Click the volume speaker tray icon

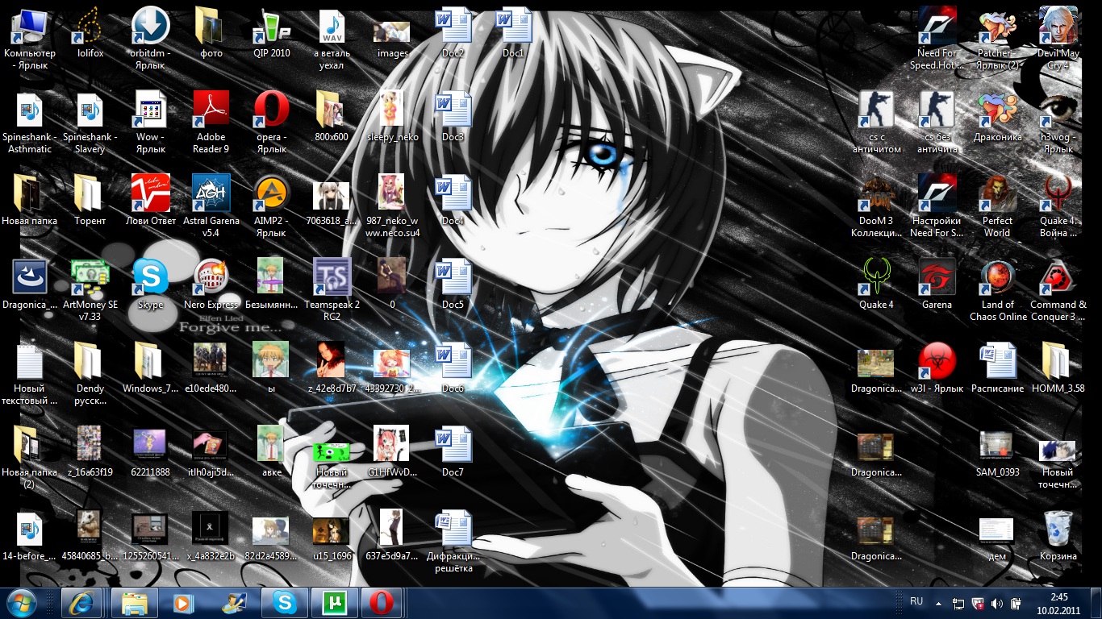point(997,604)
